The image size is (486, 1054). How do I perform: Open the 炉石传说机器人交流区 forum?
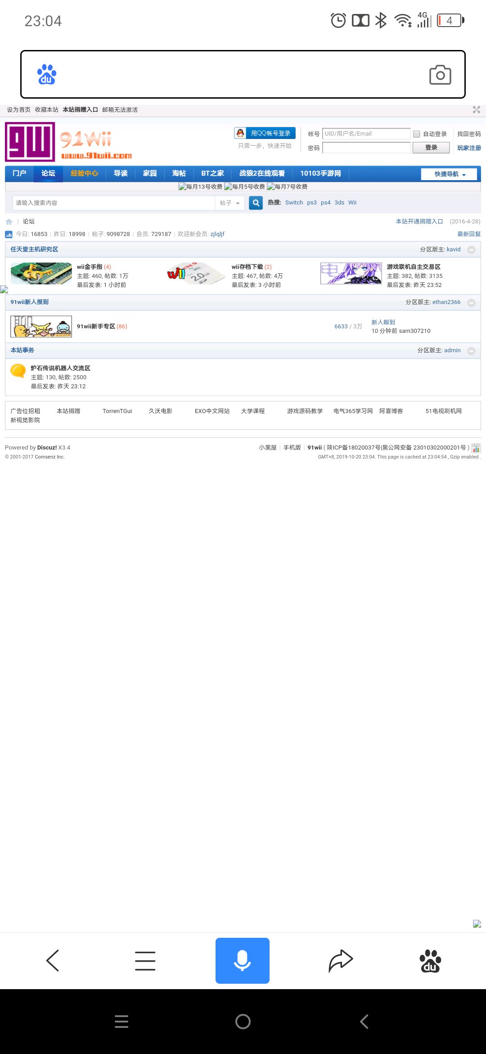(60, 368)
